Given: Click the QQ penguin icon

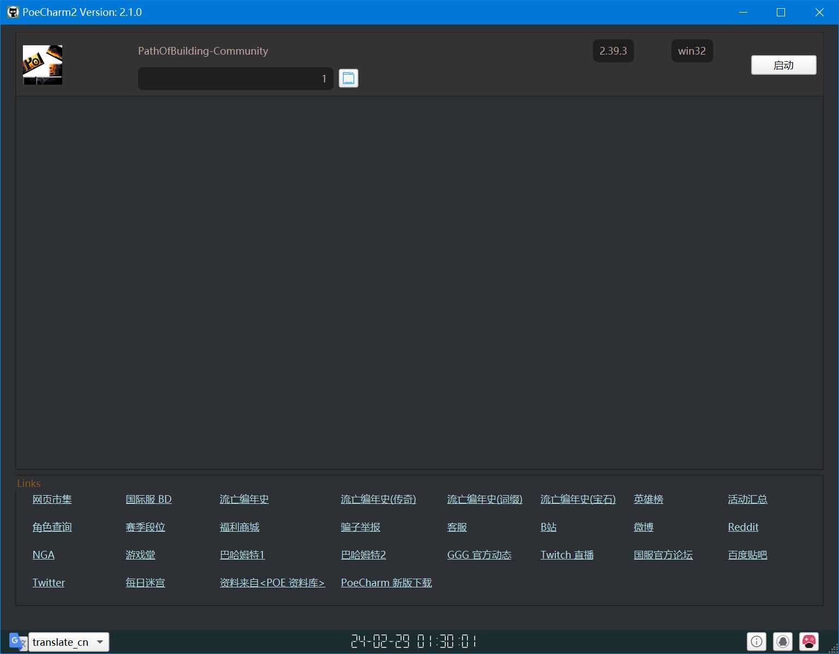Looking at the screenshot, I should 783,641.
